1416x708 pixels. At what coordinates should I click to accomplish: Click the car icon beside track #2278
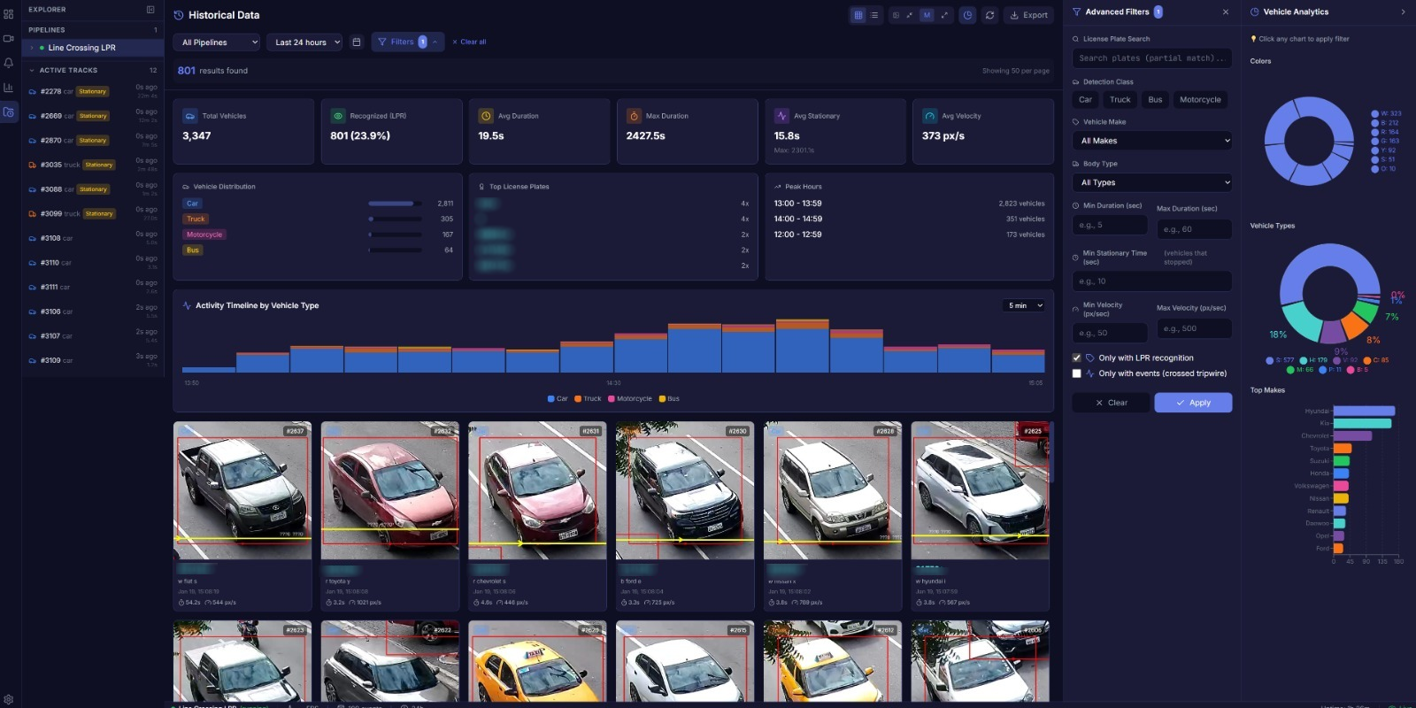(33, 92)
